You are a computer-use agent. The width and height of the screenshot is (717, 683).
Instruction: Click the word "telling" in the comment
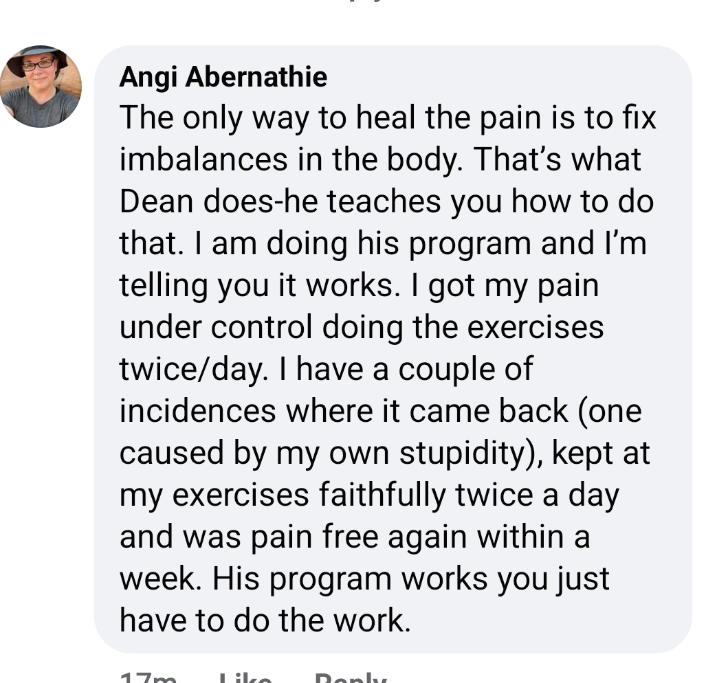point(163,286)
